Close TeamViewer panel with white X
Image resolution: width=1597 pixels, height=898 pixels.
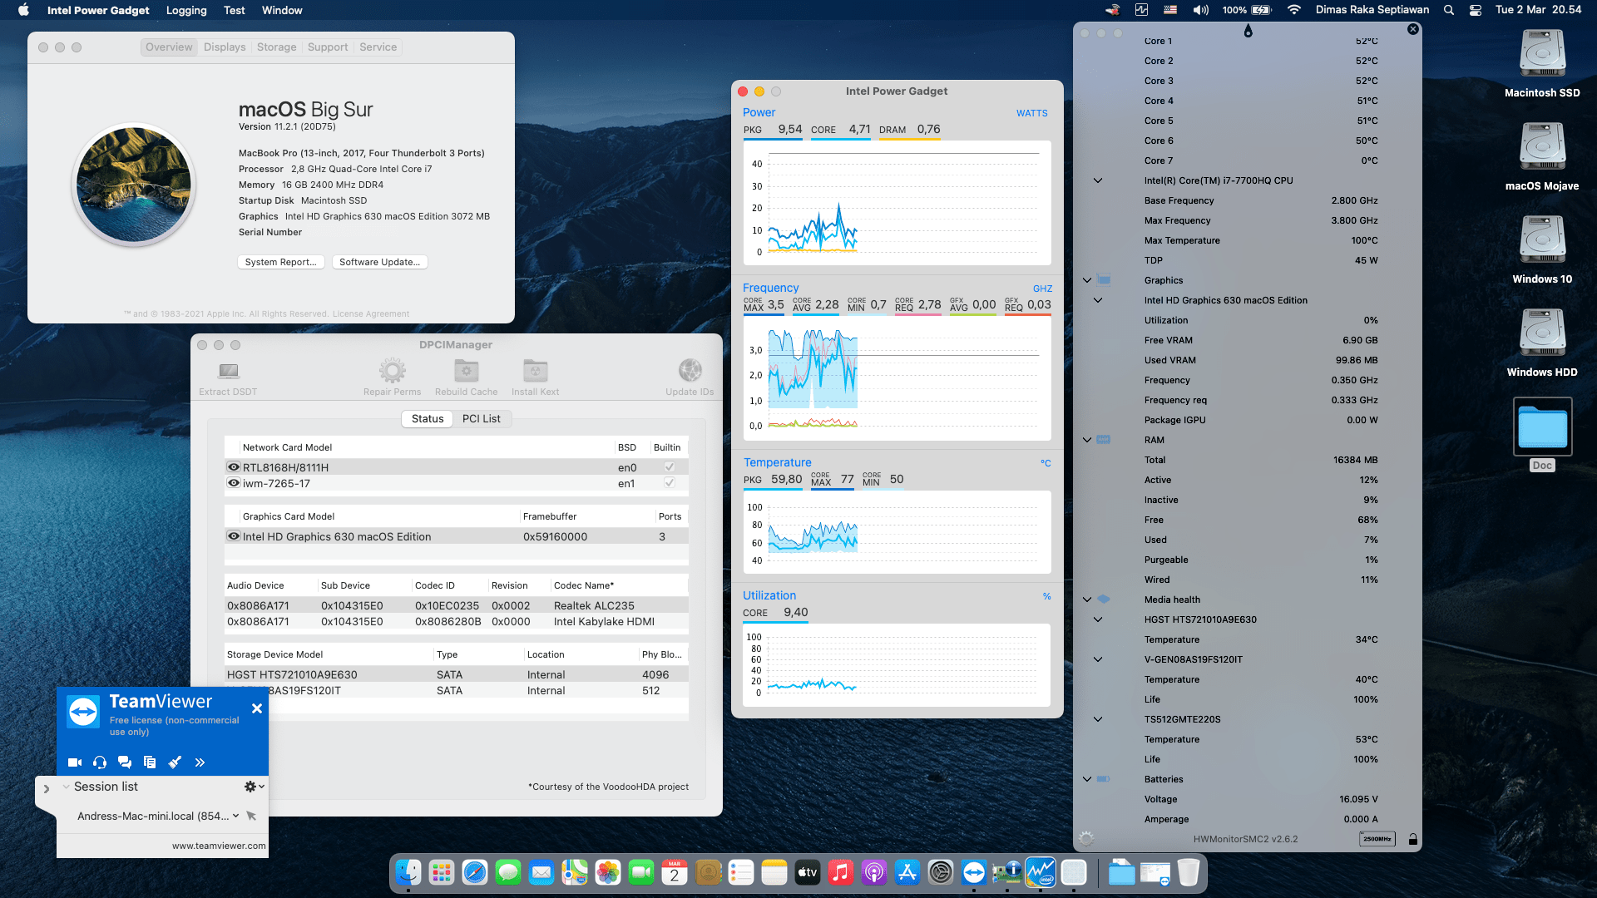click(257, 708)
